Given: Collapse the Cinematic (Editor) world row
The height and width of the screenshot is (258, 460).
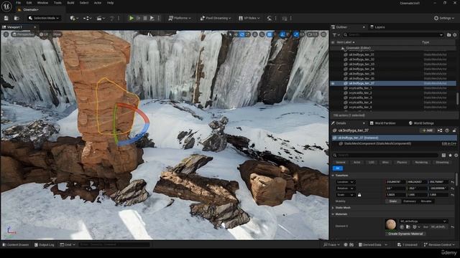Looking at the screenshot, I should (342, 48).
